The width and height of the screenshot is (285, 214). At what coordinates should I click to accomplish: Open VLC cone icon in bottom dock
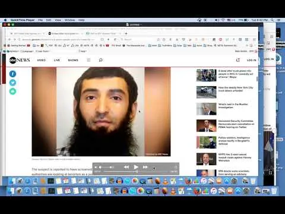(x=173, y=191)
